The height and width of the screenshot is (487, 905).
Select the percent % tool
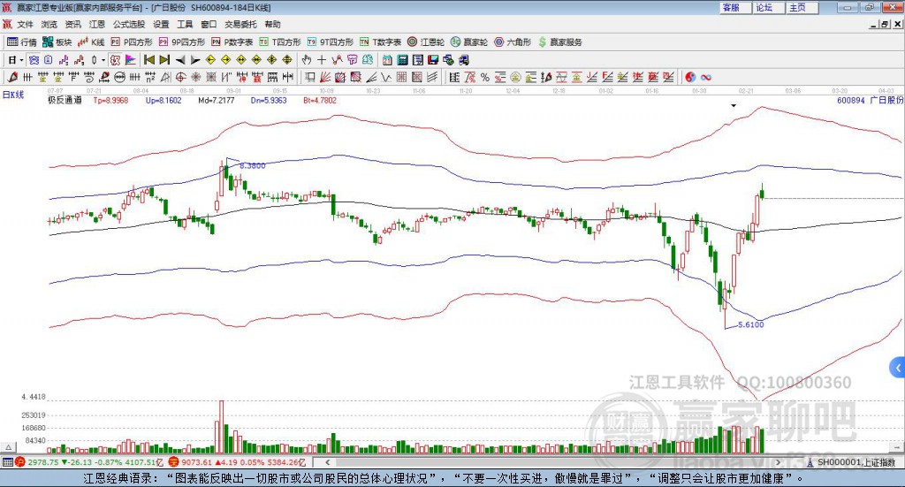tap(485, 77)
